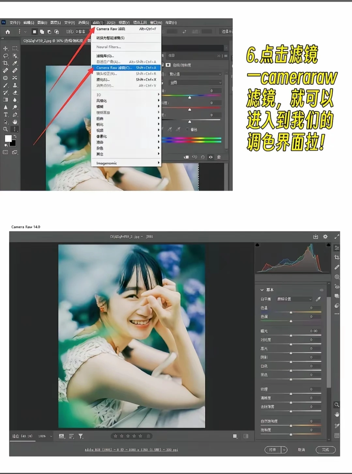
Task: Toggle adjustment layer visibility eye icon
Action: pyautogui.click(x=211, y=157)
